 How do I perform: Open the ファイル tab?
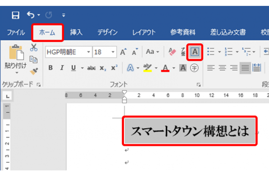coord(16,32)
